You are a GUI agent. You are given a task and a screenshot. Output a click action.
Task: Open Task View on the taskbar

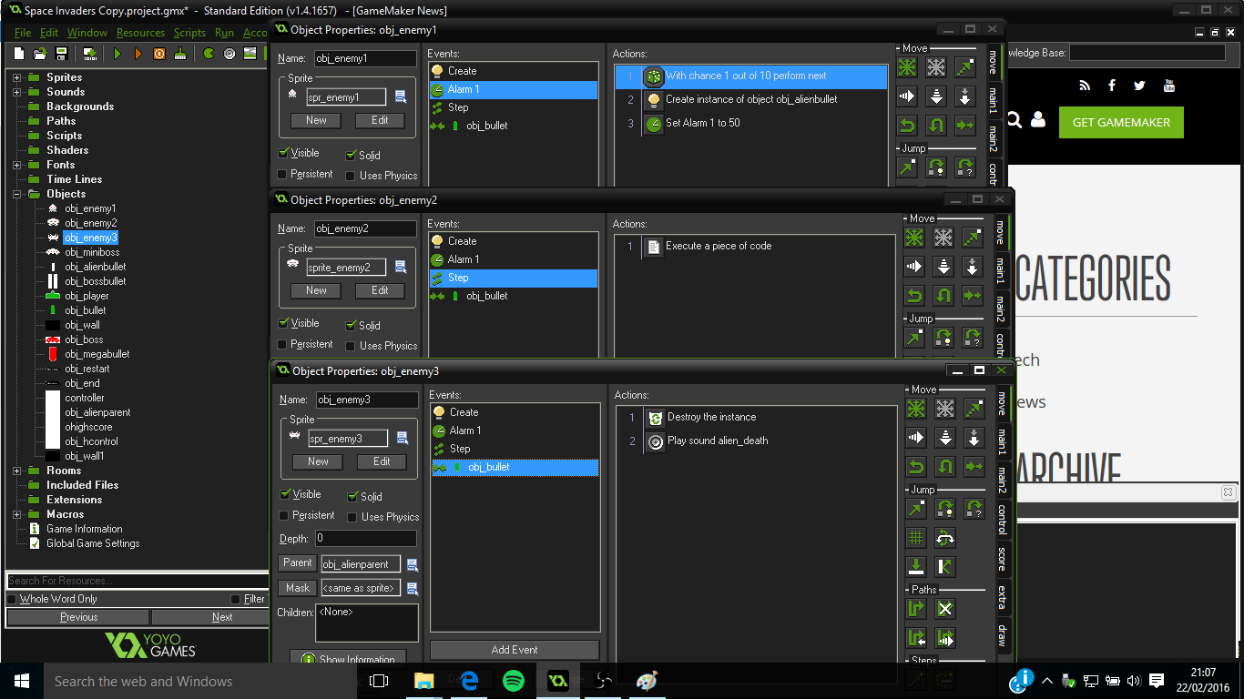point(380,681)
